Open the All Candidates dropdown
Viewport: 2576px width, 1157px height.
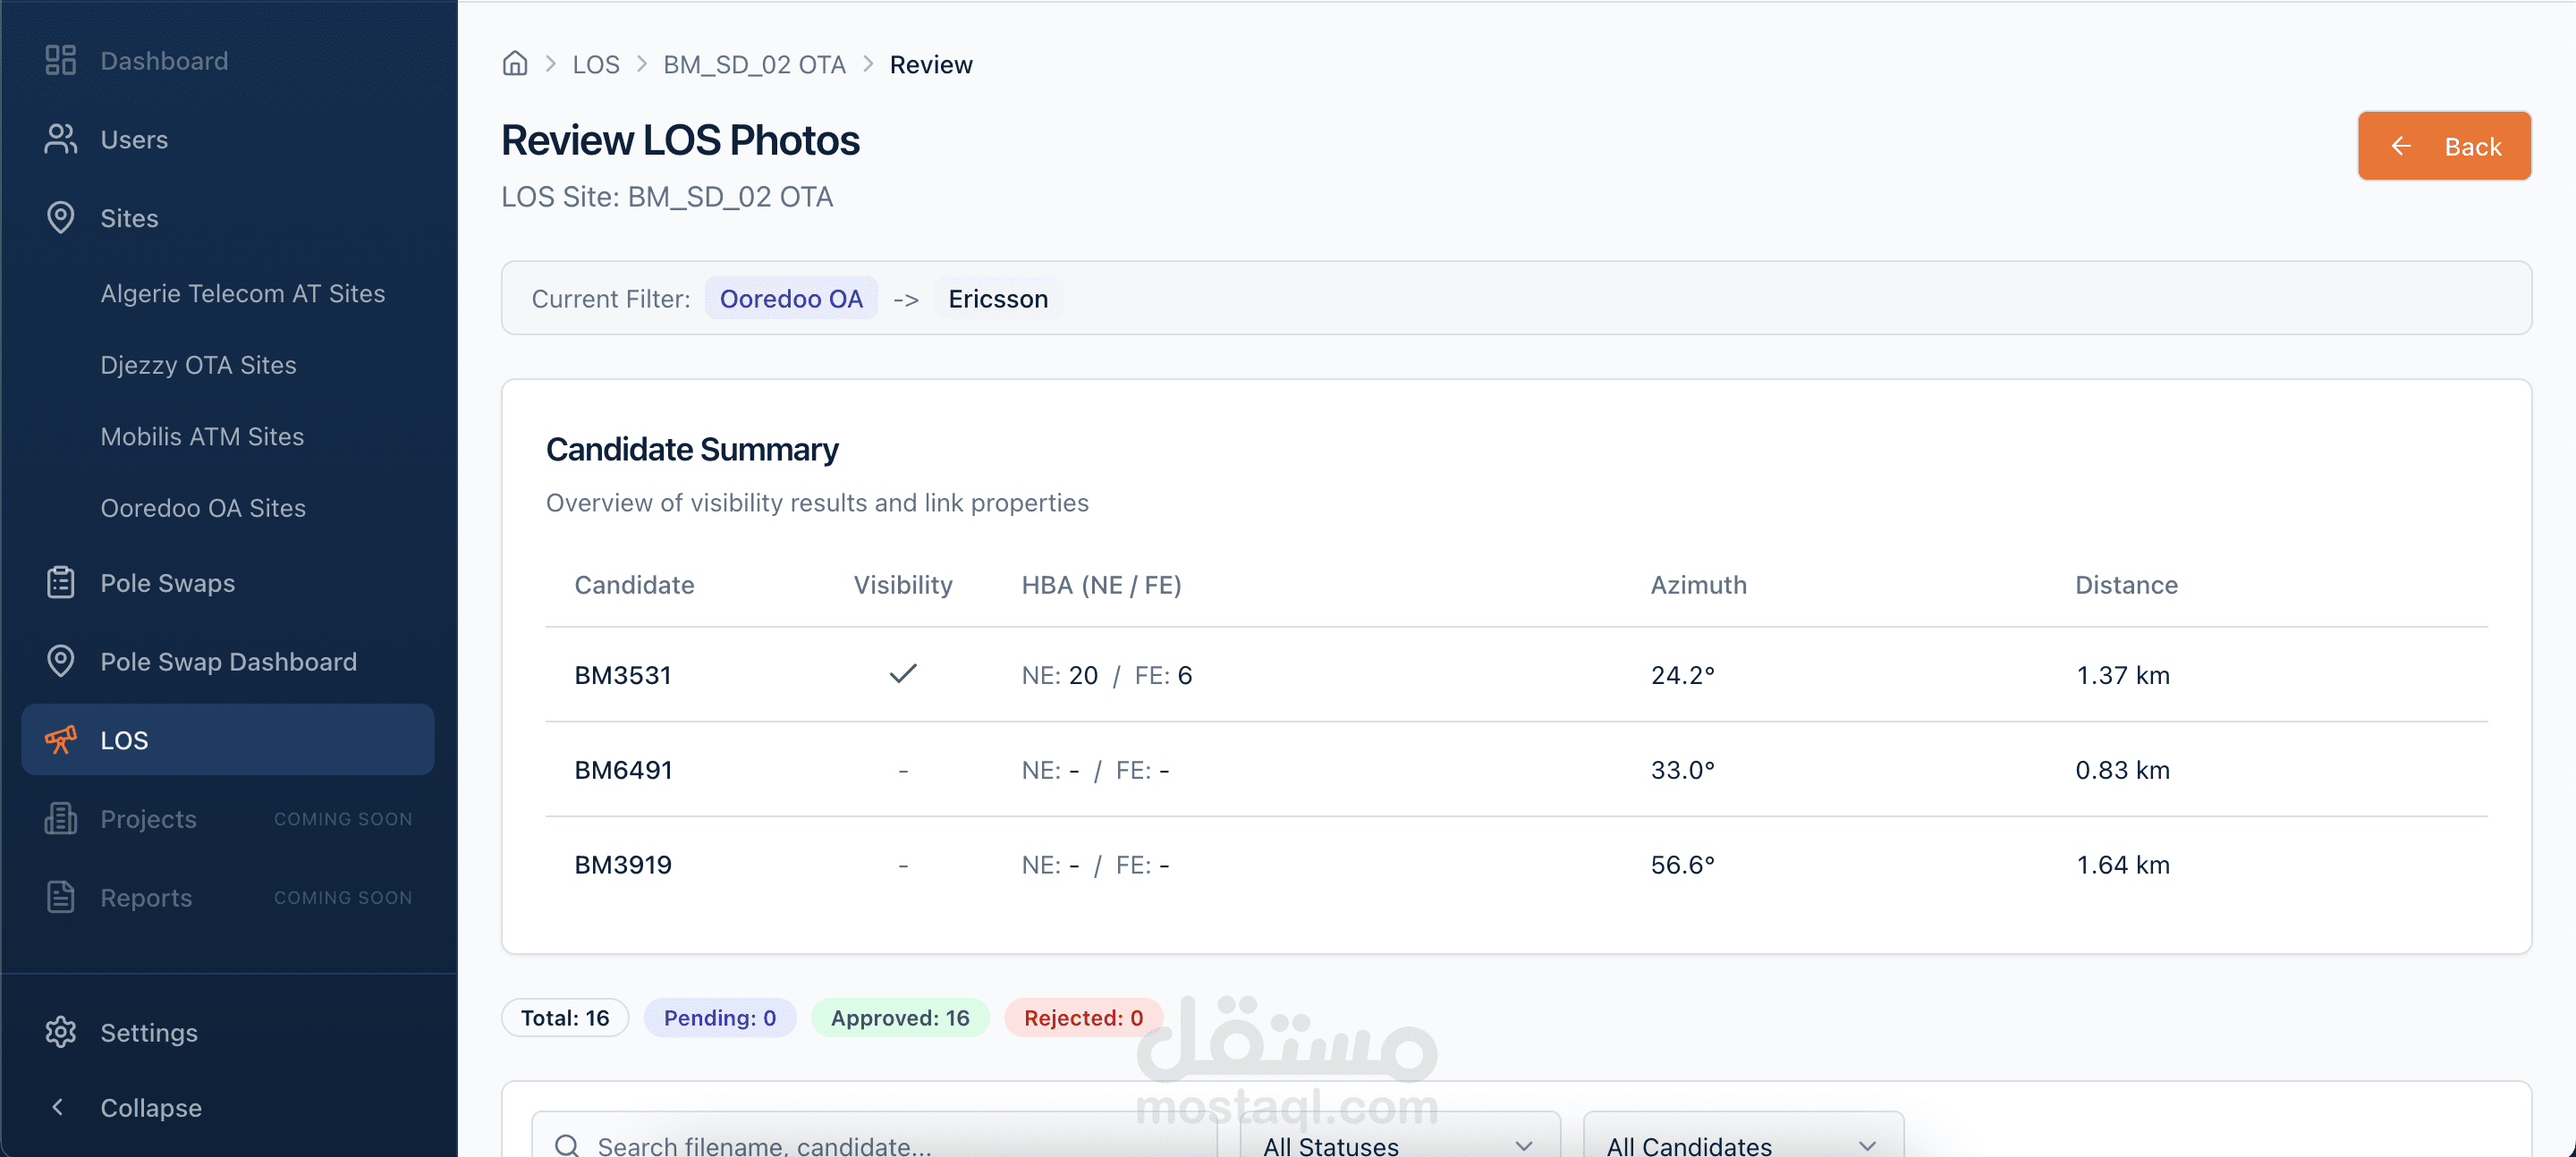[1742, 1144]
